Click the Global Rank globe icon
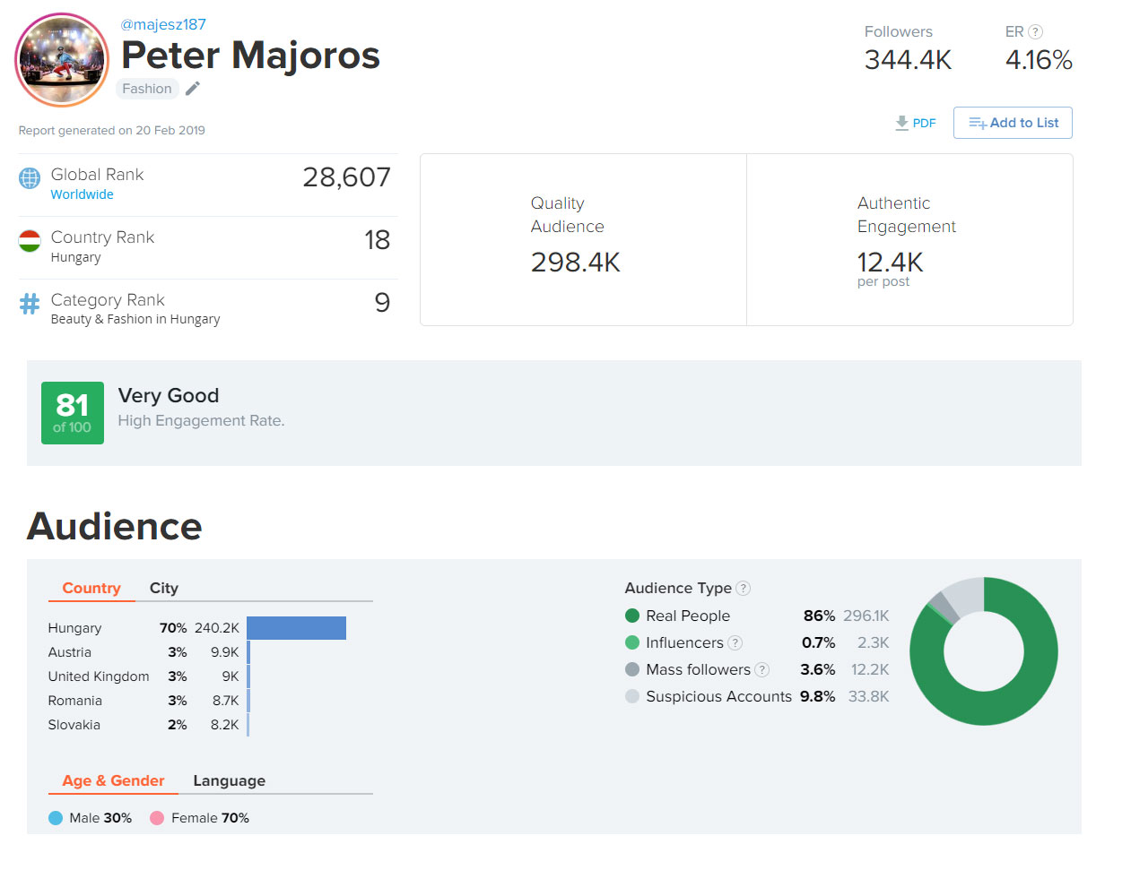The width and height of the screenshot is (1131, 870). pos(30,178)
